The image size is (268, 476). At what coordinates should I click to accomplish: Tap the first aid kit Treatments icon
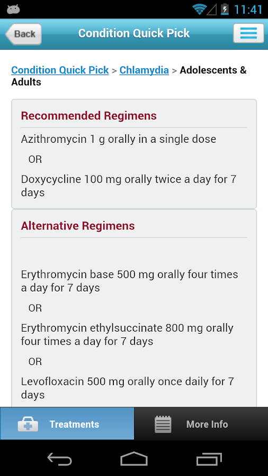click(28, 424)
